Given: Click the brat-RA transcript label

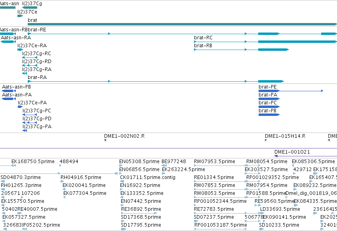Looking at the screenshot, I should point(37,77).
